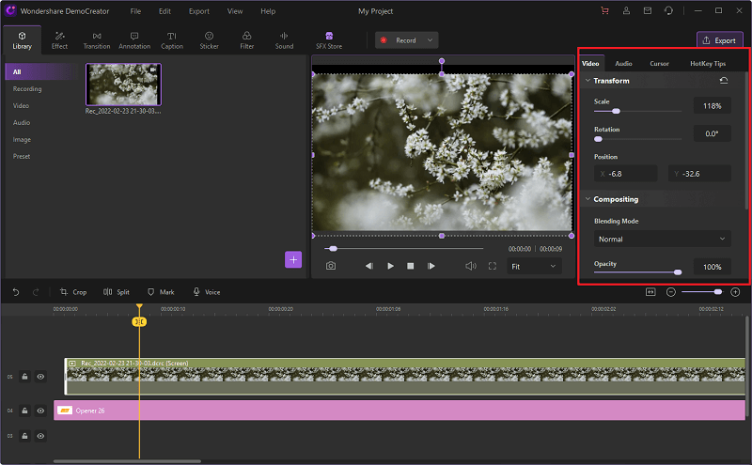752x465 pixels.
Task: Open the Filter panel
Action: pyautogui.click(x=247, y=40)
